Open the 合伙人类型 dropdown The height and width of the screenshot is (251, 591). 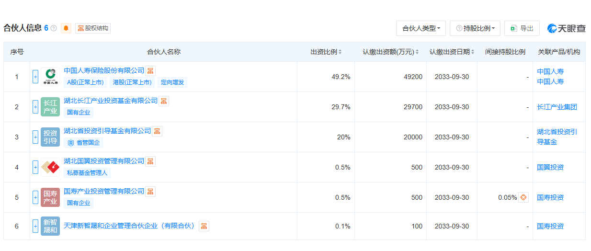[x=421, y=28]
